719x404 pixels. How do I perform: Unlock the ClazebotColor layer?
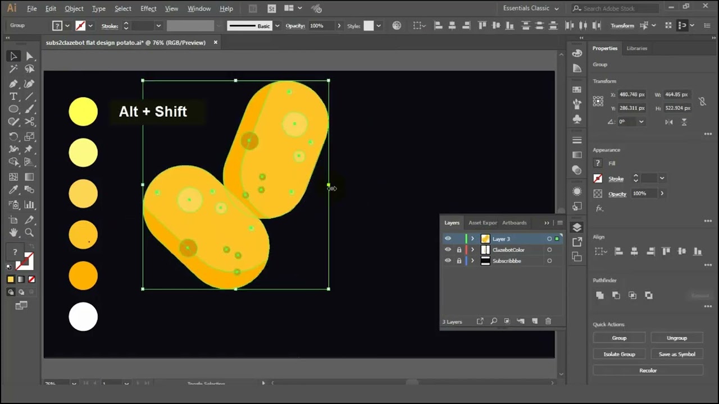click(459, 250)
